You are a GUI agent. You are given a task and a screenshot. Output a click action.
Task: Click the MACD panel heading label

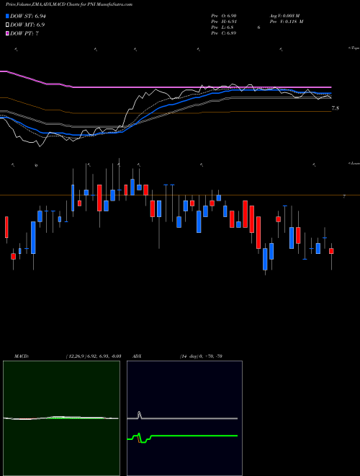tap(21, 356)
